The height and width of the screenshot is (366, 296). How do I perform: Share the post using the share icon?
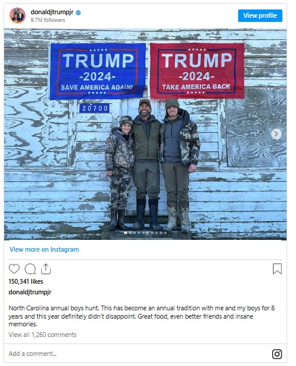click(x=46, y=269)
